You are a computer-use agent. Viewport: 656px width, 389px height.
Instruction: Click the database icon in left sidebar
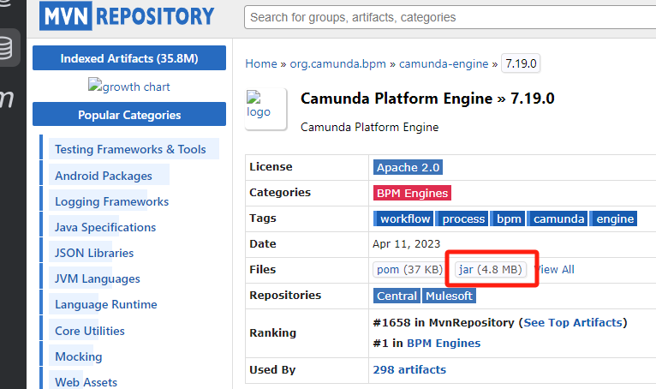click(7, 48)
